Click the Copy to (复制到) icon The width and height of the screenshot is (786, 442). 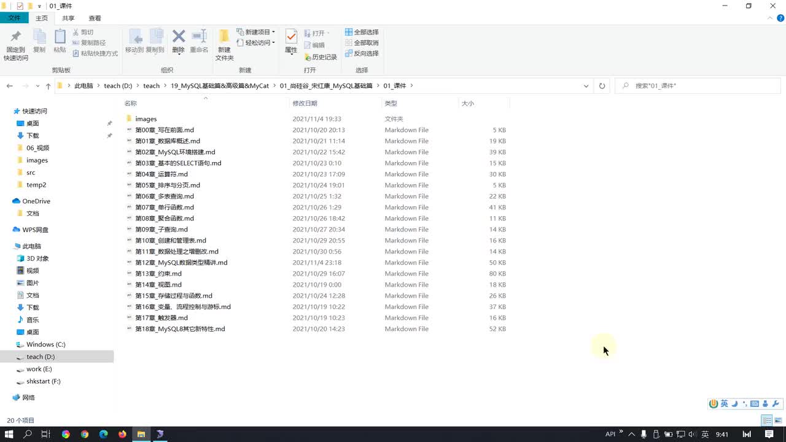(x=156, y=37)
